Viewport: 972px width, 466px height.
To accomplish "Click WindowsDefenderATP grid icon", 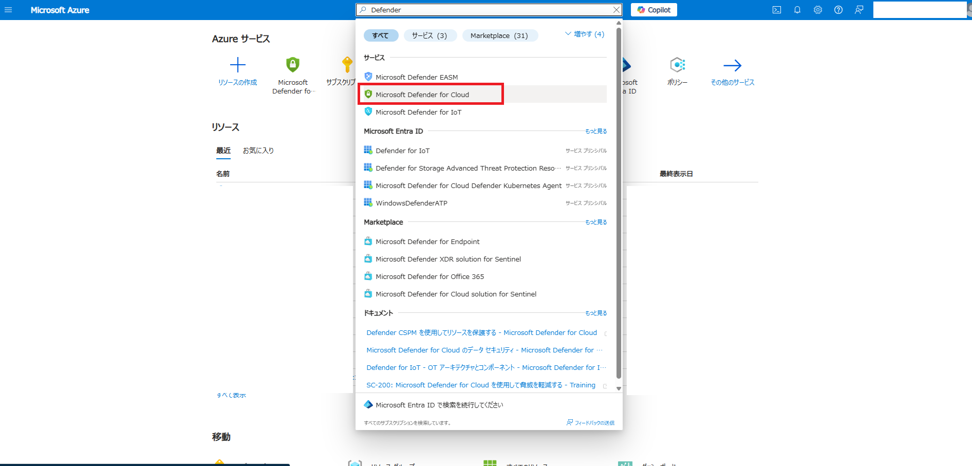I will (368, 202).
